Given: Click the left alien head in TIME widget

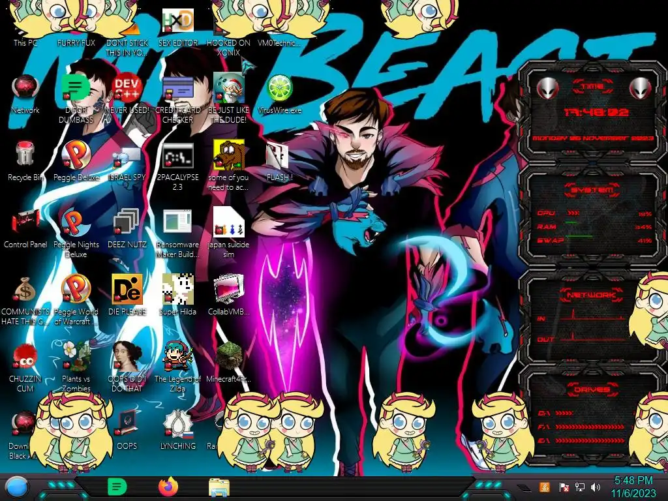Looking at the screenshot, I should 547,89.
